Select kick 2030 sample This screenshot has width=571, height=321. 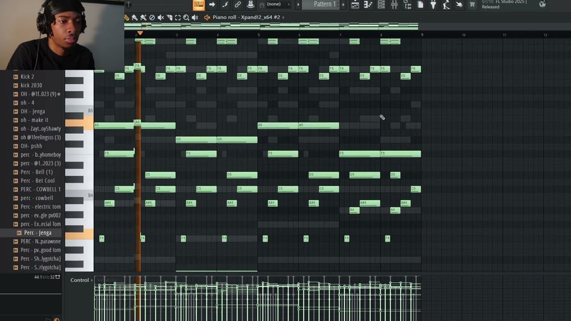[x=31, y=85]
